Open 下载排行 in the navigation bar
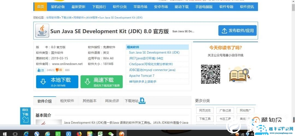Image resolution: width=295 pixels, height=136 pixels. click(x=99, y=7)
